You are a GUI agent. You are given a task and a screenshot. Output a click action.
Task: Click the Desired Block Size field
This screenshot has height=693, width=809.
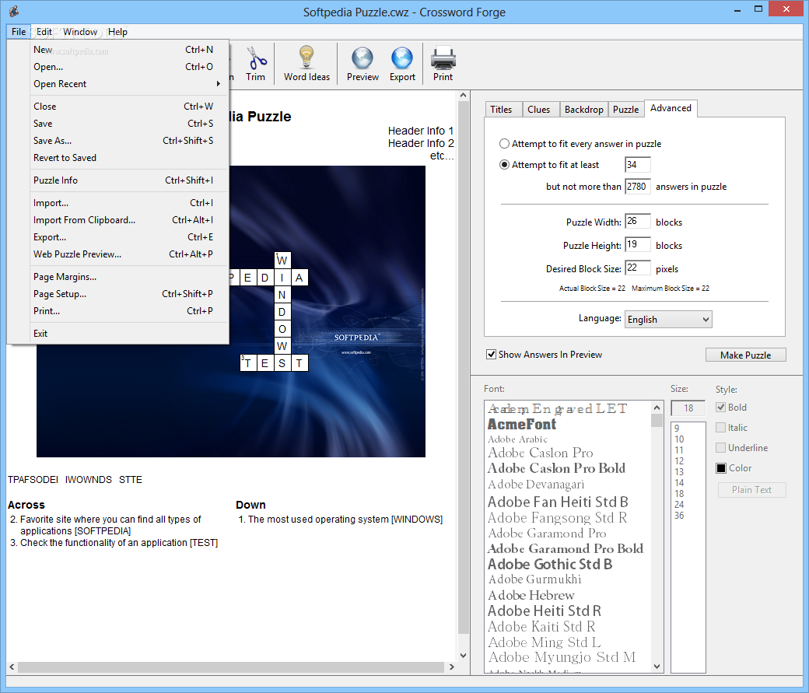pos(637,268)
